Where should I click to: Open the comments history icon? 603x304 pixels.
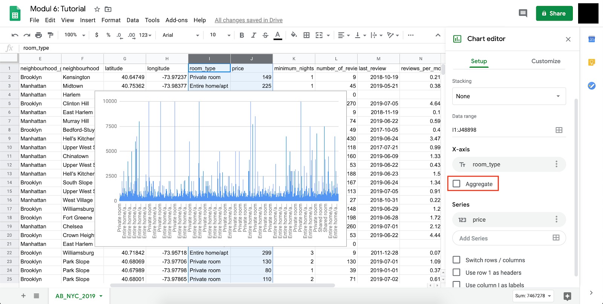pos(523,14)
